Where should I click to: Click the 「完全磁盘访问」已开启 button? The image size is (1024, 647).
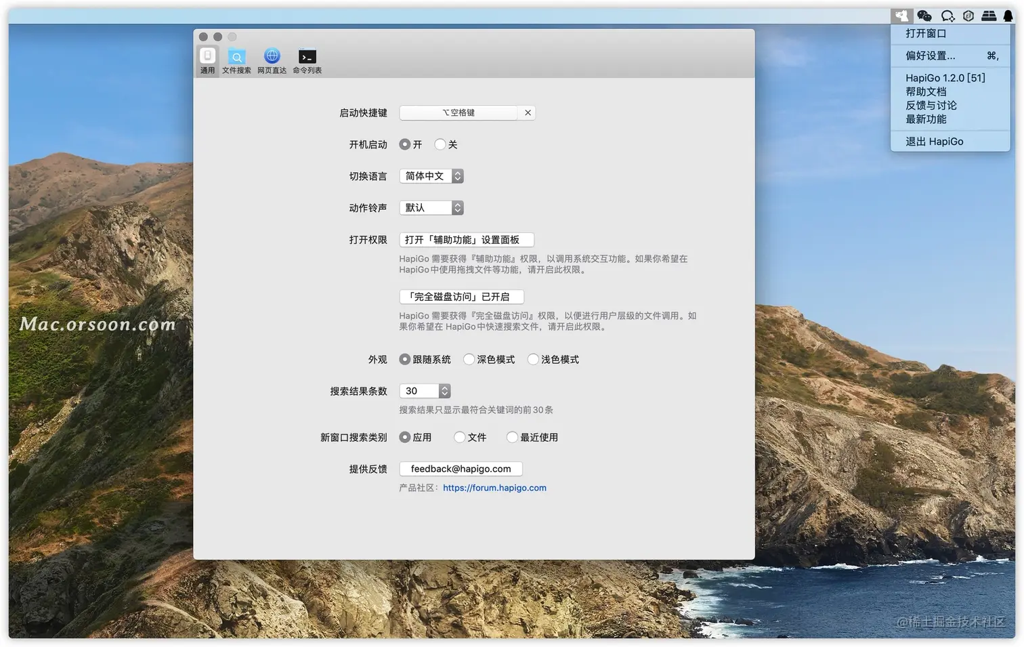(x=461, y=297)
